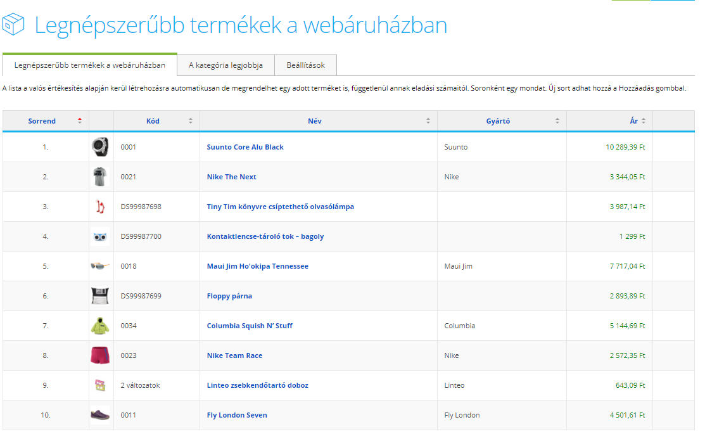Click the Név column header label
Screen dimensions: 705x441
click(315, 121)
